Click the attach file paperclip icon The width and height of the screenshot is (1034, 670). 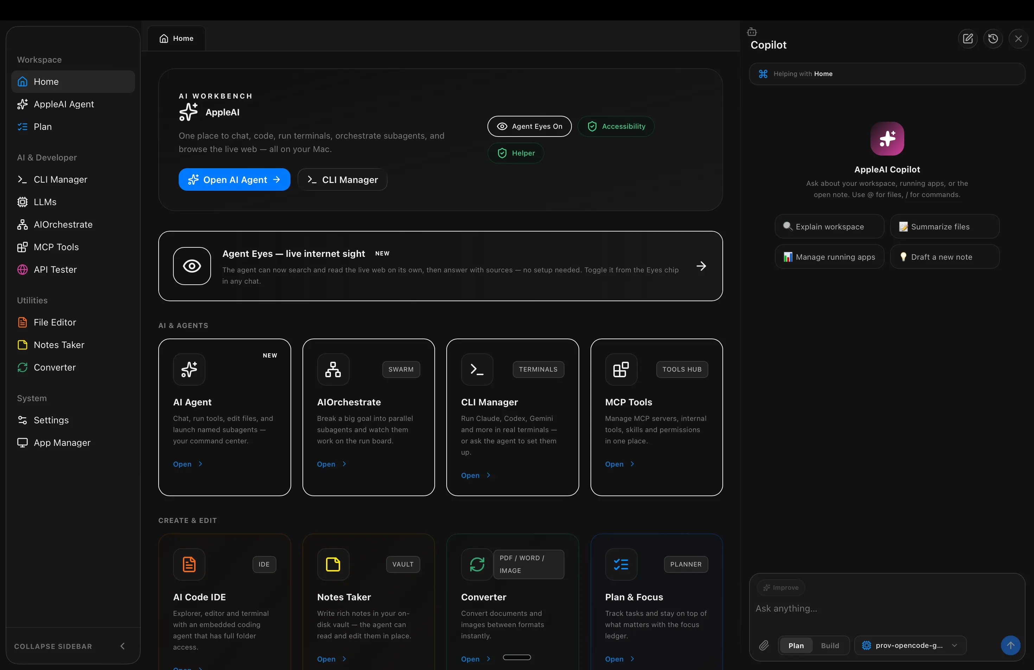click(764, 645)
